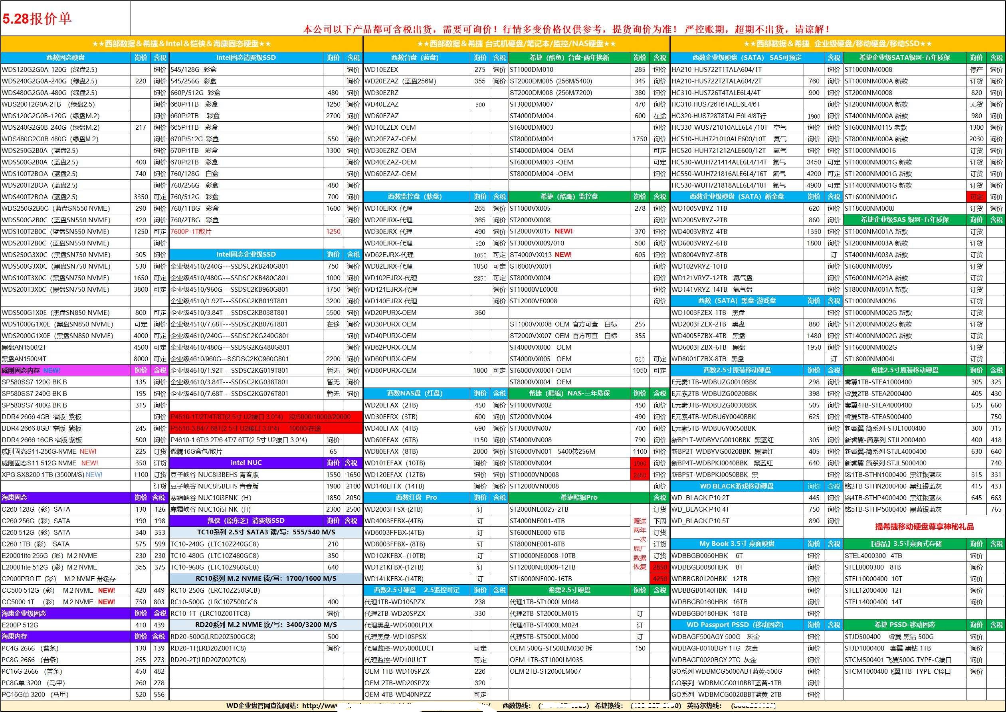Select the "代理1TB-ST1000LM048" cell
Image resolution: width=1006 pixels, height=712 pixels.
[569, 602]
